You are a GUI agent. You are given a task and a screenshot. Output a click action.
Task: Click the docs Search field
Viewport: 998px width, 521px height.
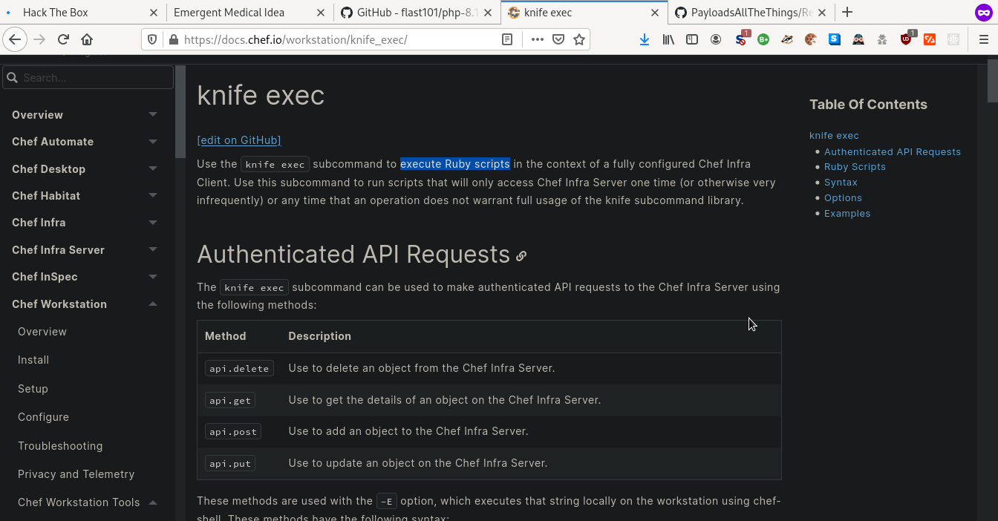click(x=88, y=77)
